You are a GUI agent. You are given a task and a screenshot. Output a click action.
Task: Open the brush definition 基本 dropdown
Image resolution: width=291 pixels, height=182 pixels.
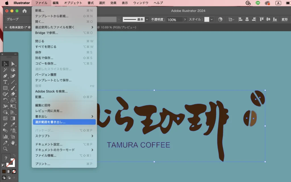tap(147, 19)
